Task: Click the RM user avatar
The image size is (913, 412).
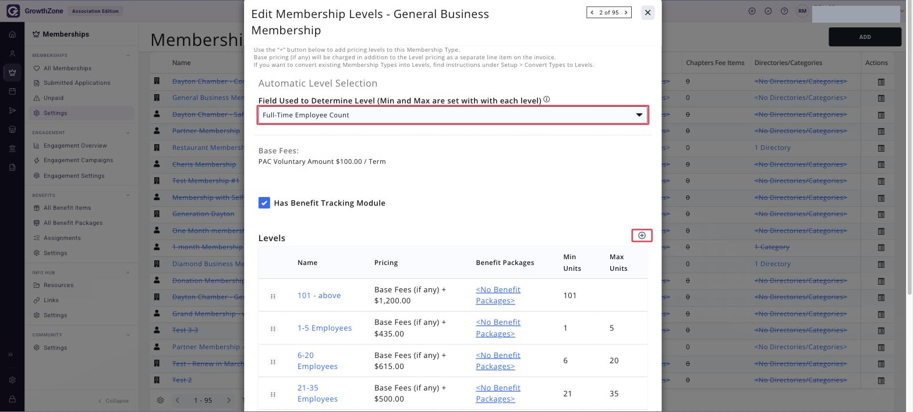Action: 803,11
